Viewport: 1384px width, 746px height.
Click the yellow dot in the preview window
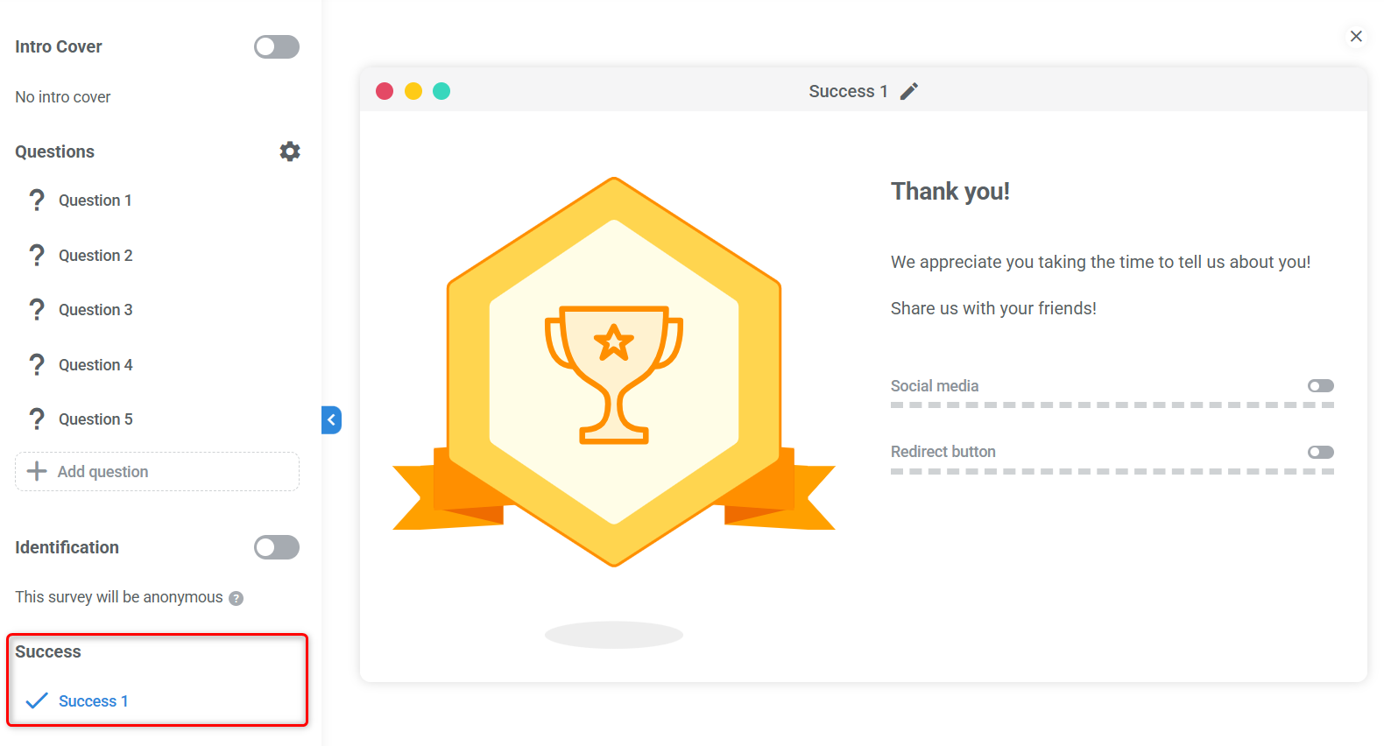click(413, 90)
